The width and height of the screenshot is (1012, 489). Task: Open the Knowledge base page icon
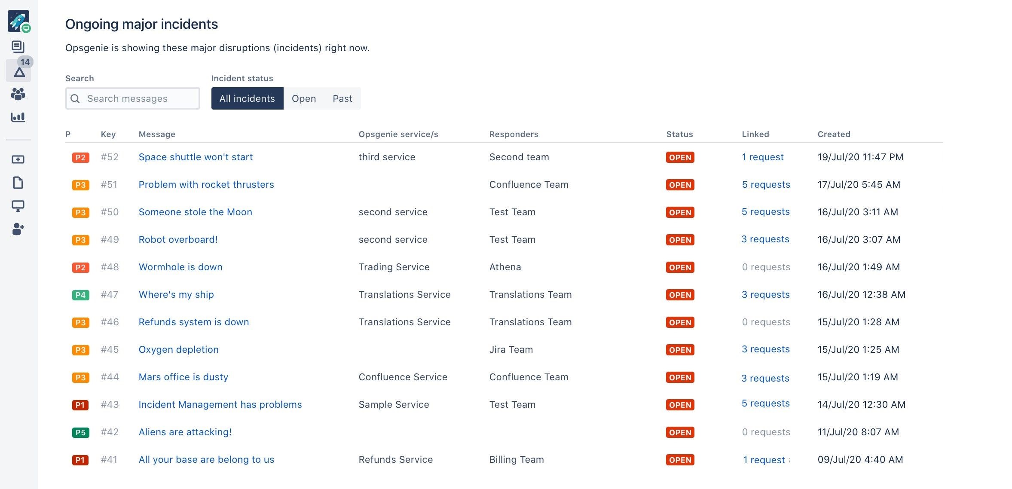pyautogui.click(x=18, y=183)
